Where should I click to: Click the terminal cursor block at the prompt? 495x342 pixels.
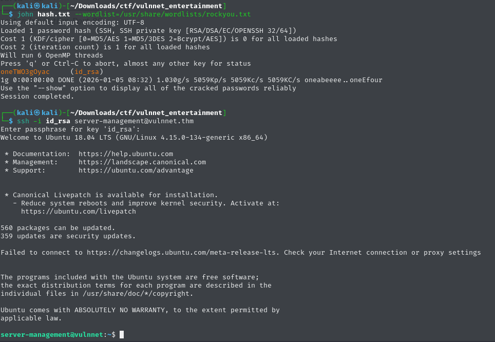122,335
